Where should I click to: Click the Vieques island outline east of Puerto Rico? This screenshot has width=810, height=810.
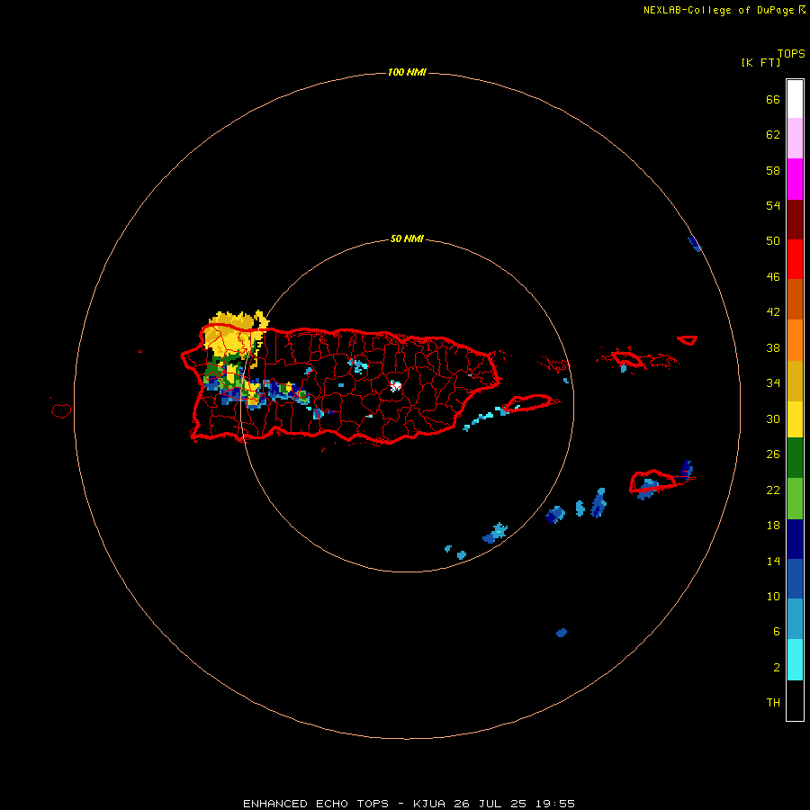tap(530, 402)
